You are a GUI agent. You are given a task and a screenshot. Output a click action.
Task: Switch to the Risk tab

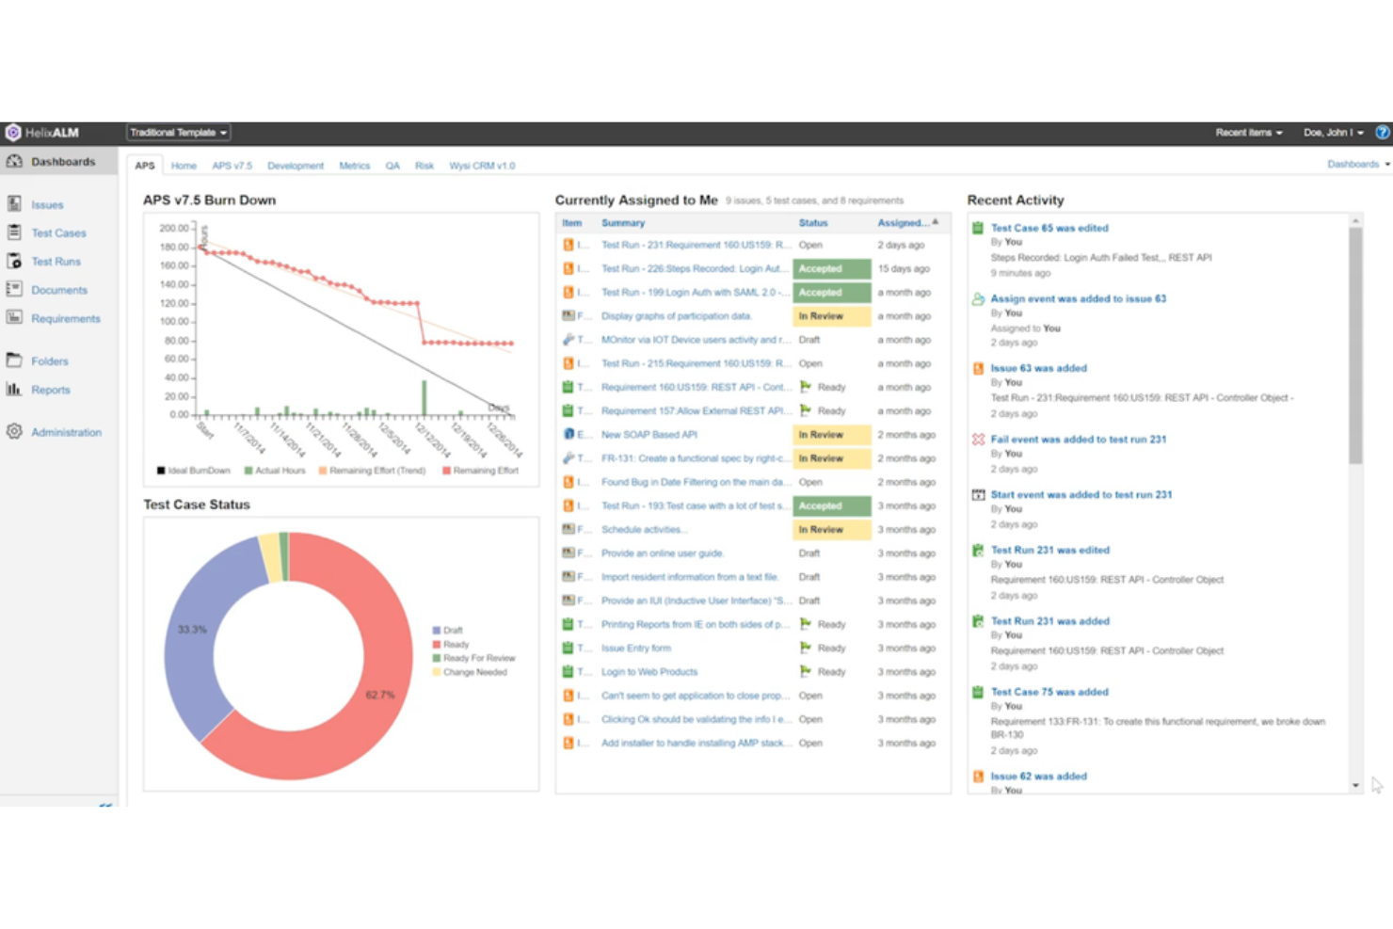click(424, 166)
